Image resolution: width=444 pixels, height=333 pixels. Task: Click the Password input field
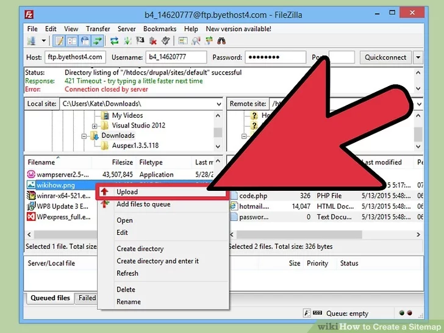tap(276, 57)
